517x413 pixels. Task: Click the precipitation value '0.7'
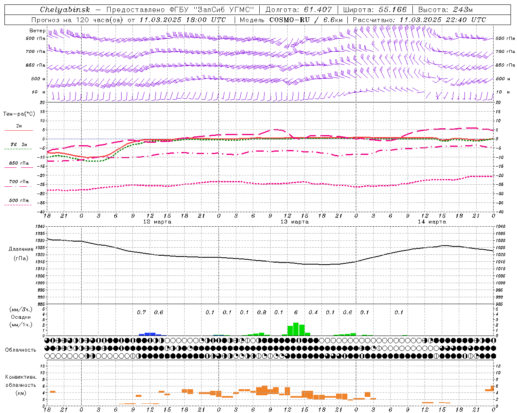[141, 312]
